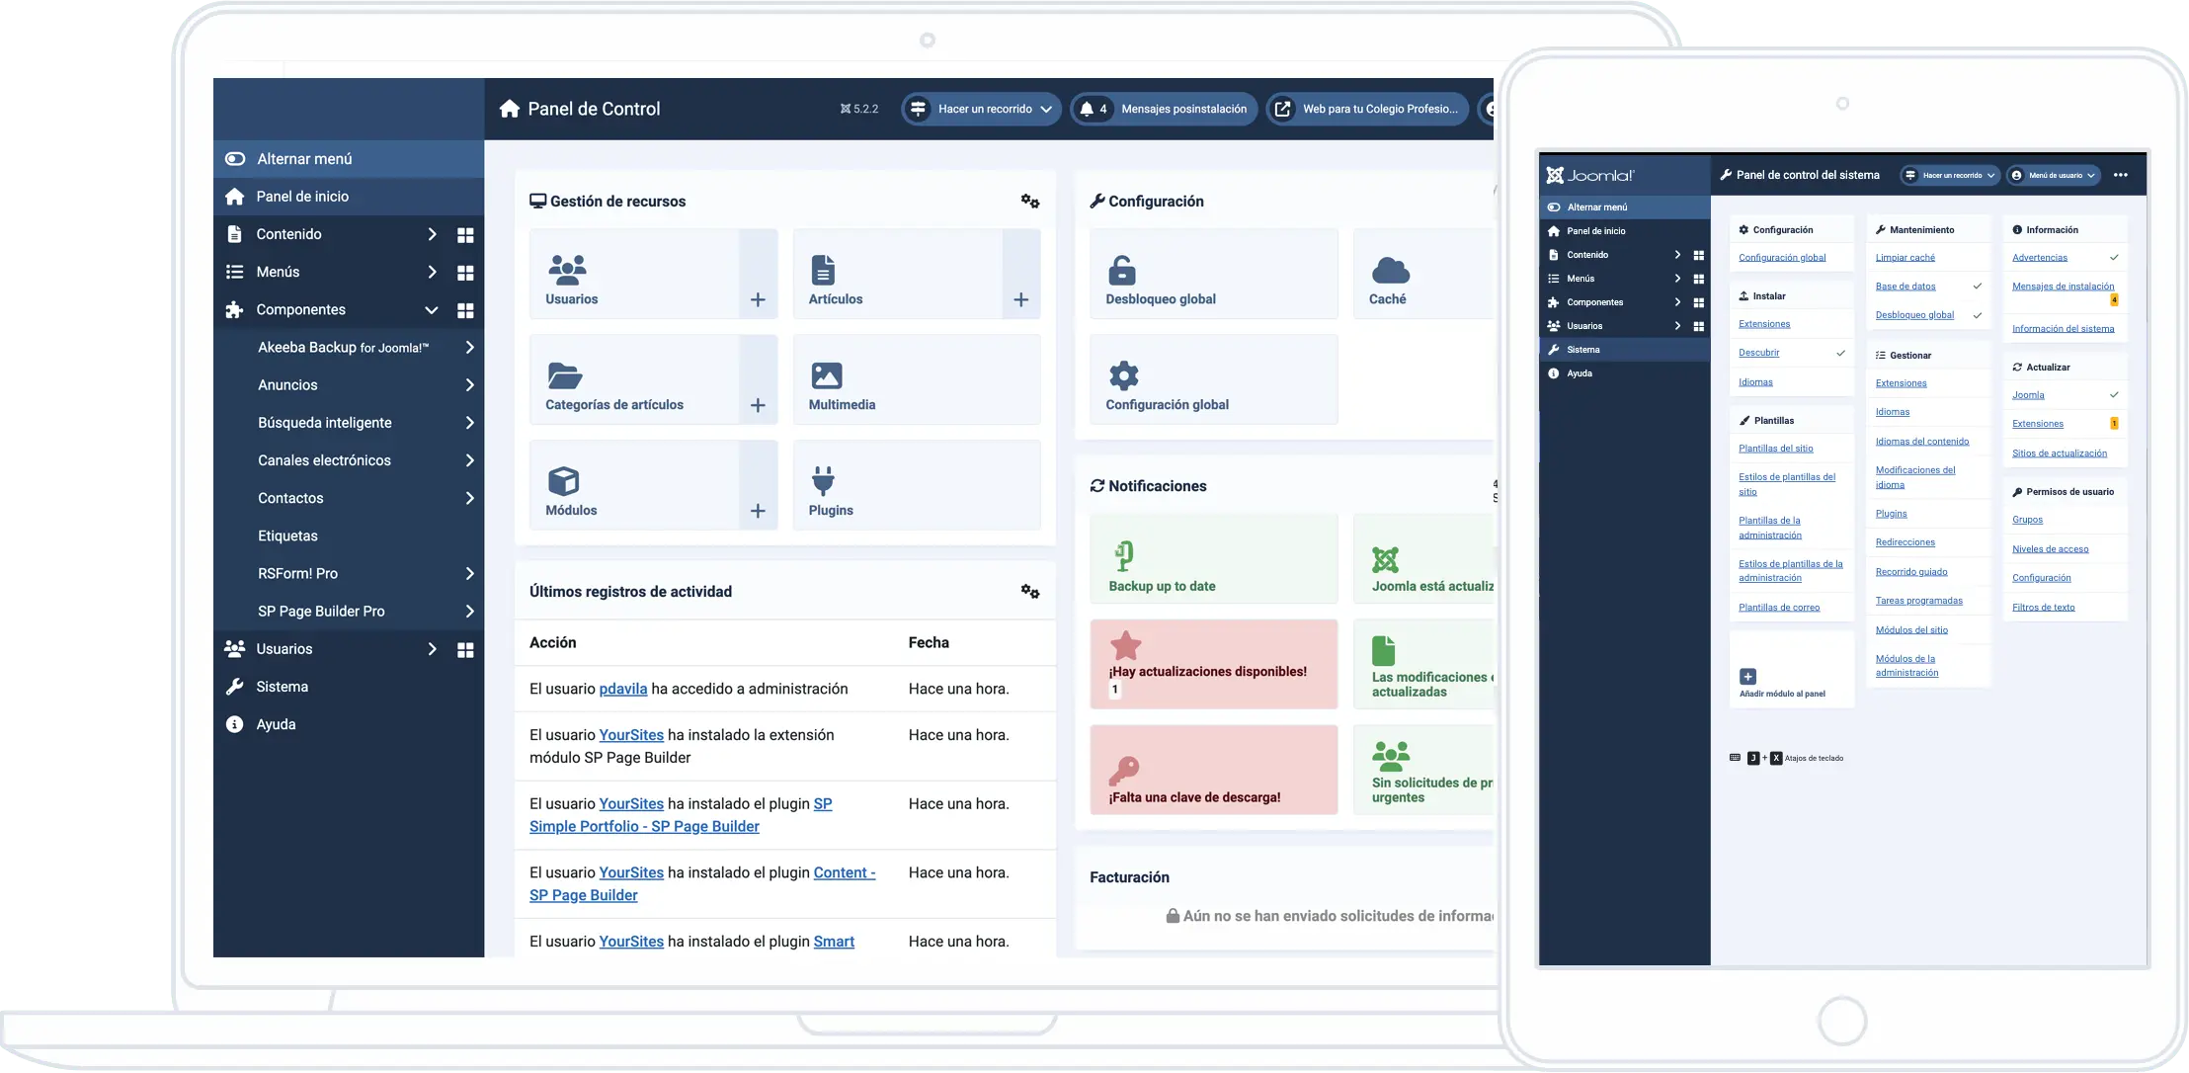Collapse the Componentes submenu
The image size is (2189, 1073).
tap(431, 310)
